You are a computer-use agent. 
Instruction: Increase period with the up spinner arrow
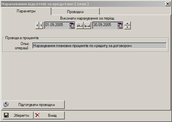coord(127,23)
